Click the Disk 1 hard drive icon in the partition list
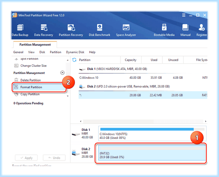The width and height of the screenshot is (219, 177). click(x=82, y=69)
